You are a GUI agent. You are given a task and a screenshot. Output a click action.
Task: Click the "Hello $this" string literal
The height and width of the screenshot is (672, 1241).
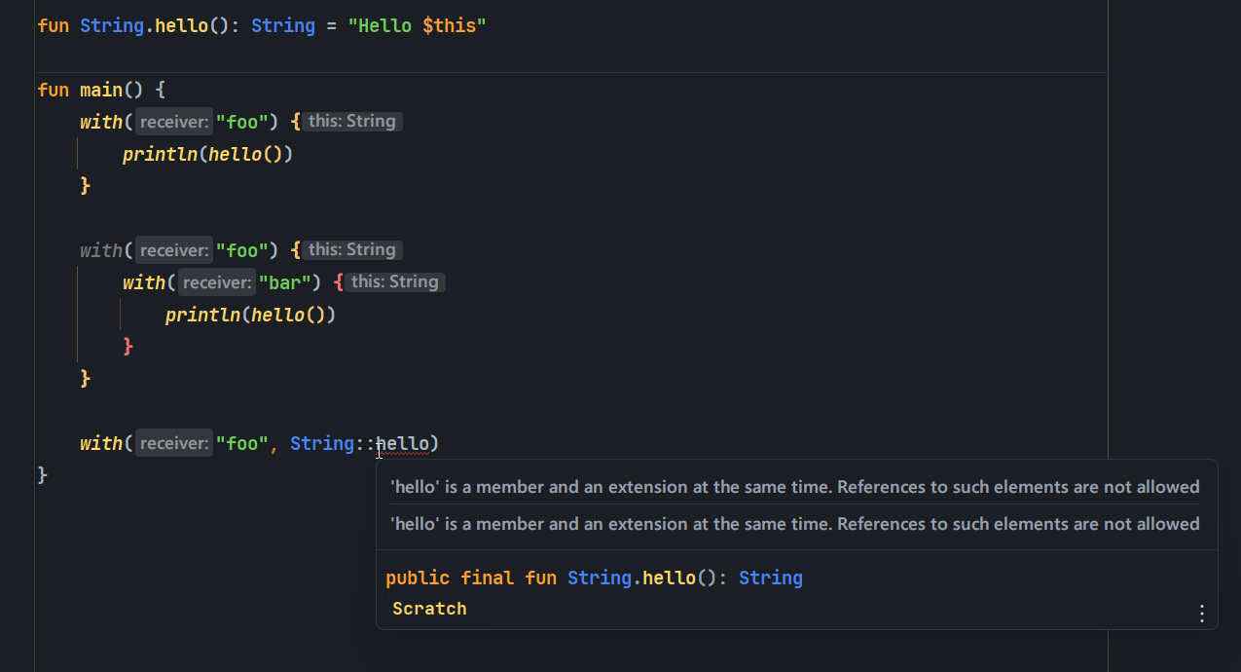tap(418, 24)
